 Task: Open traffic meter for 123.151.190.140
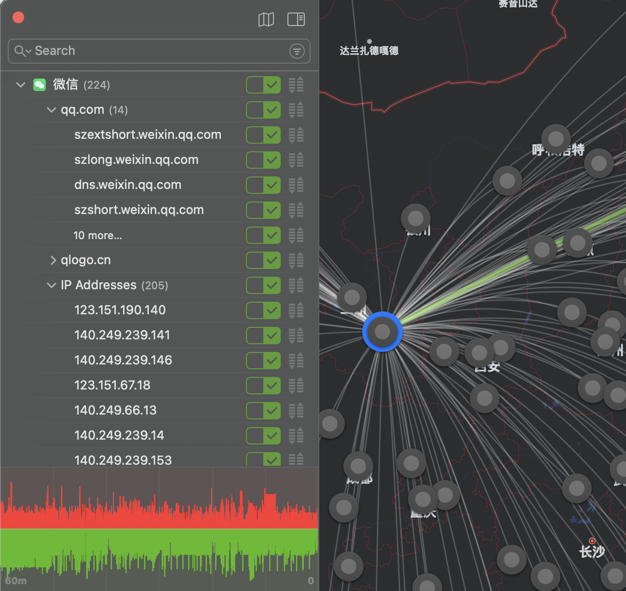tap(296, 310)
